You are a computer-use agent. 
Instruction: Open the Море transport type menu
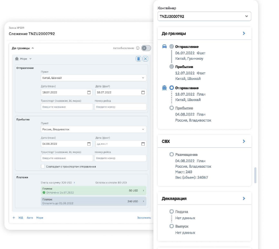coord(26,59)
